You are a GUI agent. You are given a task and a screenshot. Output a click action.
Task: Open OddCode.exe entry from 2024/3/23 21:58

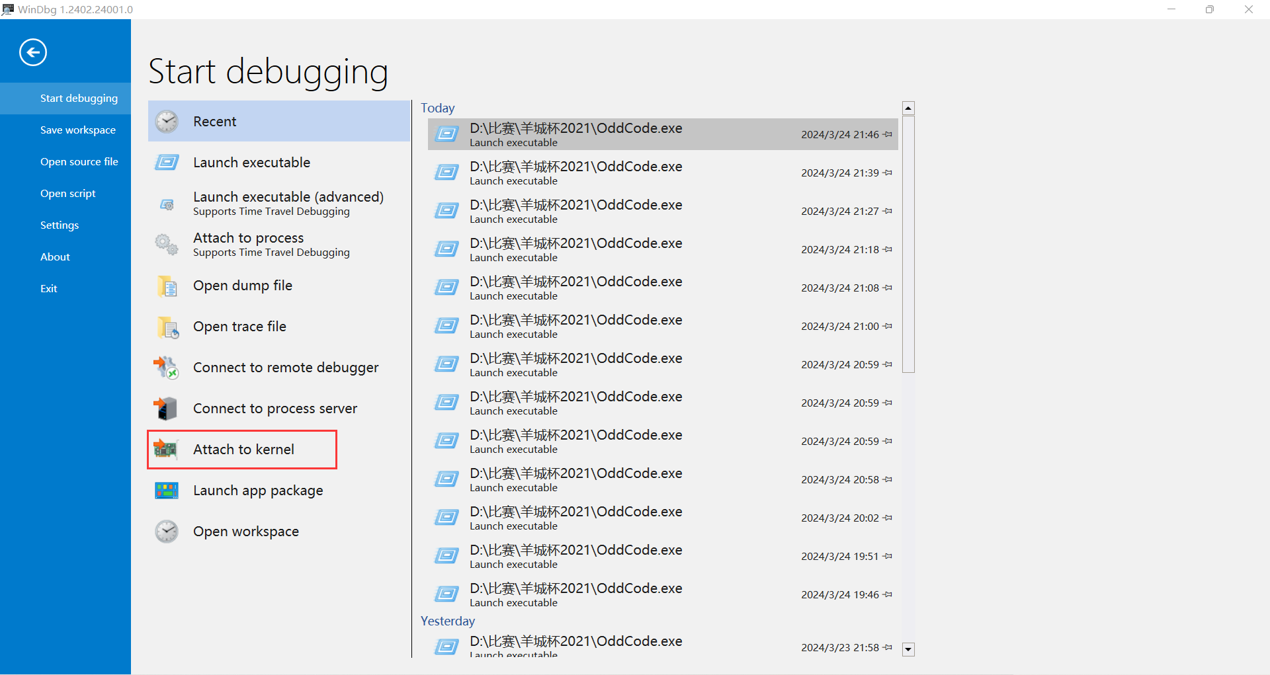click(x=663, y=646)
